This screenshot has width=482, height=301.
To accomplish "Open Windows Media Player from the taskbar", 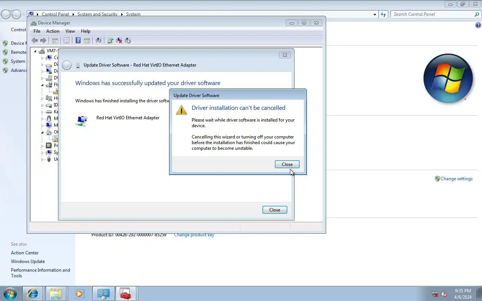I will click(x=79, y=293).
